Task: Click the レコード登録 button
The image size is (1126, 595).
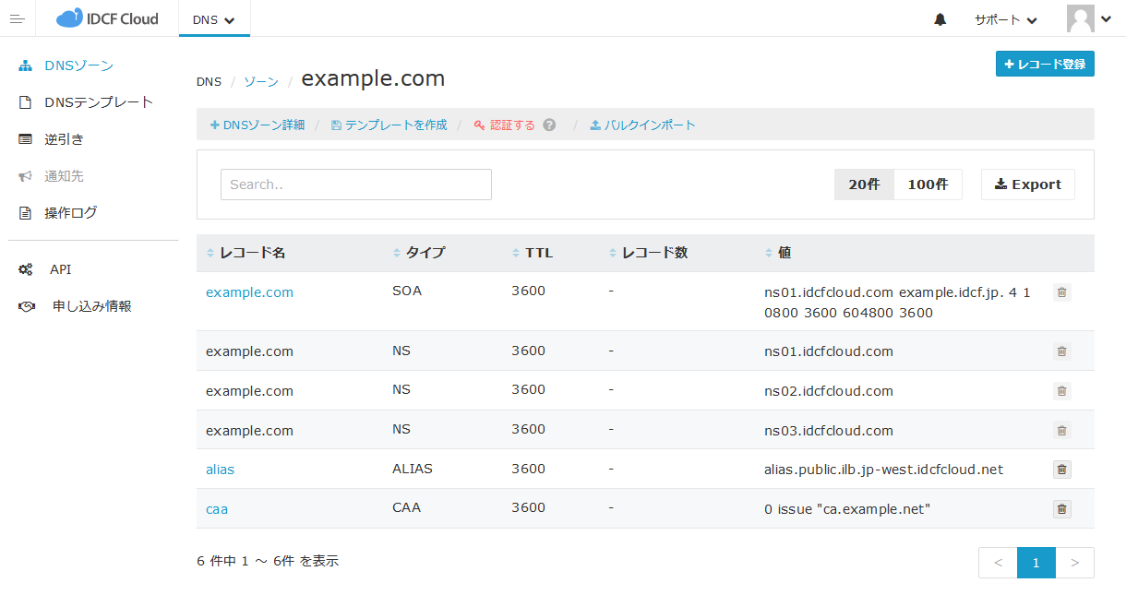Action: pos(1045,65)
